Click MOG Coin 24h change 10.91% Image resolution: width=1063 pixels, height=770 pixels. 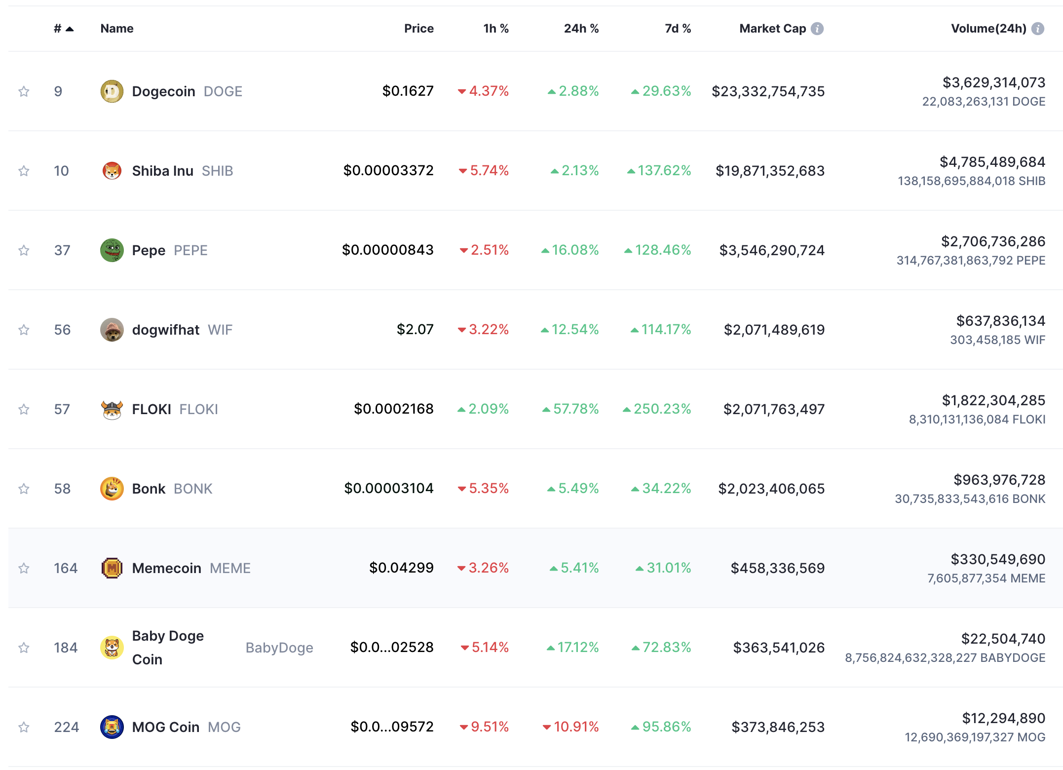tap(571, 727)
